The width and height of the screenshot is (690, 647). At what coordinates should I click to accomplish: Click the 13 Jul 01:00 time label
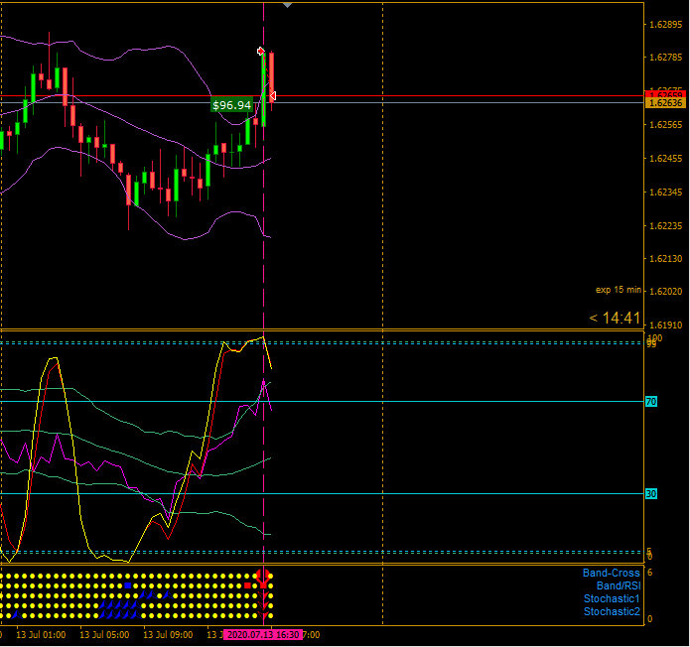coord(41,635)
